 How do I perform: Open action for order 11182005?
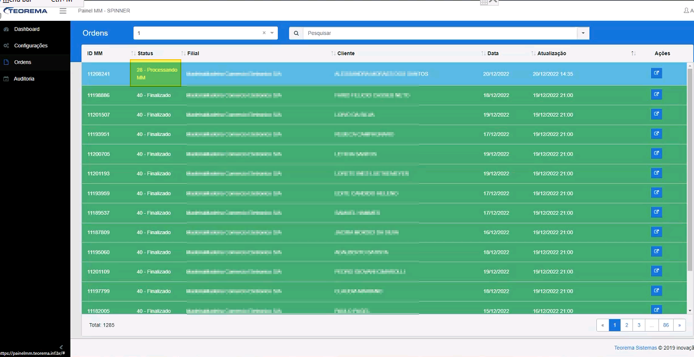656,310
